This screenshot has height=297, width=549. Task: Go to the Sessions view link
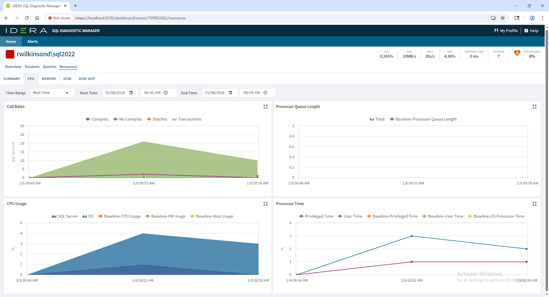tap(32, 67)
